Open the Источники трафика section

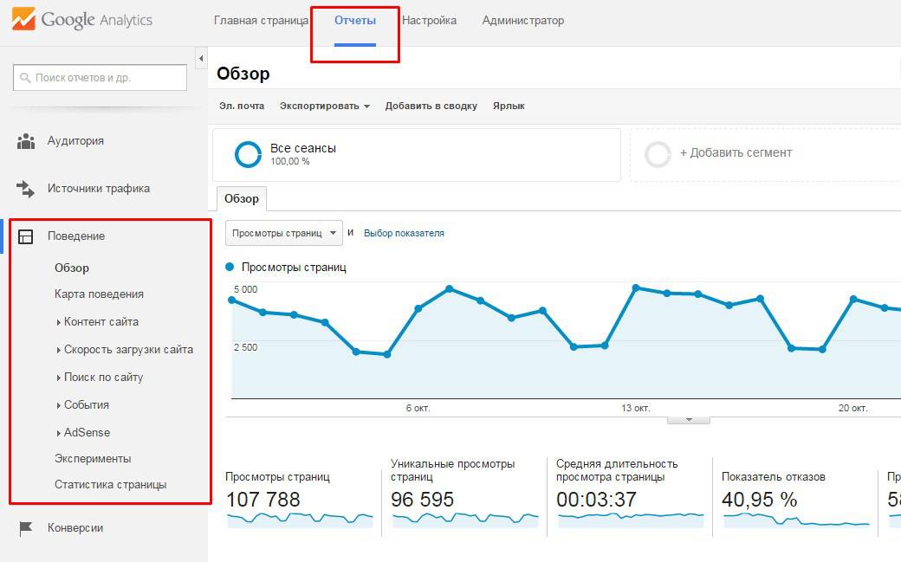pyautogui.click(x=99, y=189)
